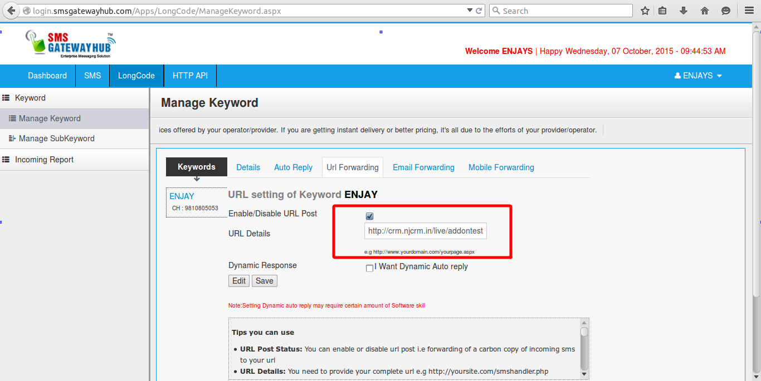Open the browser hamburger menu
761x381 pixels.
point(749,11)
